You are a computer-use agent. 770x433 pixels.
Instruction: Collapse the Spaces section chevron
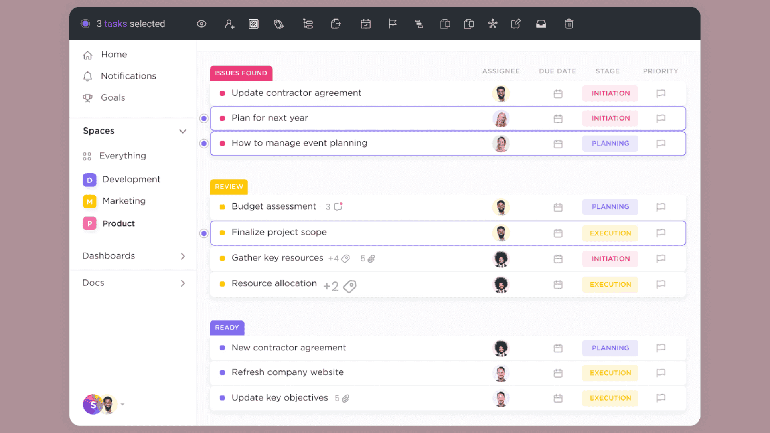183,131
